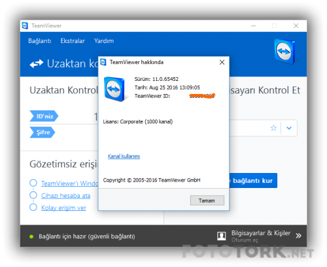This screenshot has height=267, width=327.
Task: Click the contacts person icon in the status bar
Action: (x=222, y=236)
